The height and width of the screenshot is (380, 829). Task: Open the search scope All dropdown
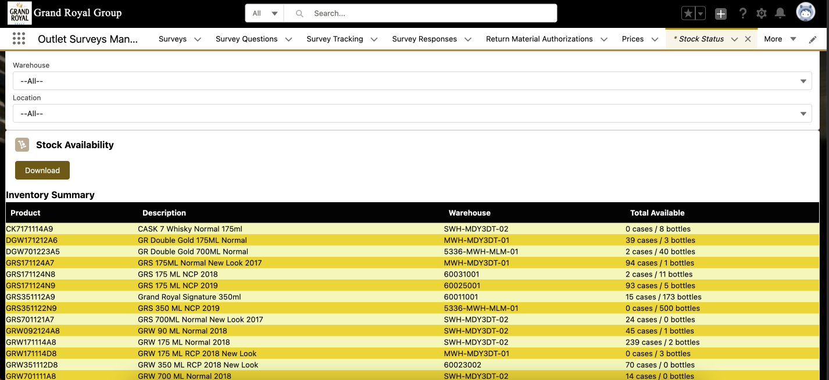click(x=265, y=13)
